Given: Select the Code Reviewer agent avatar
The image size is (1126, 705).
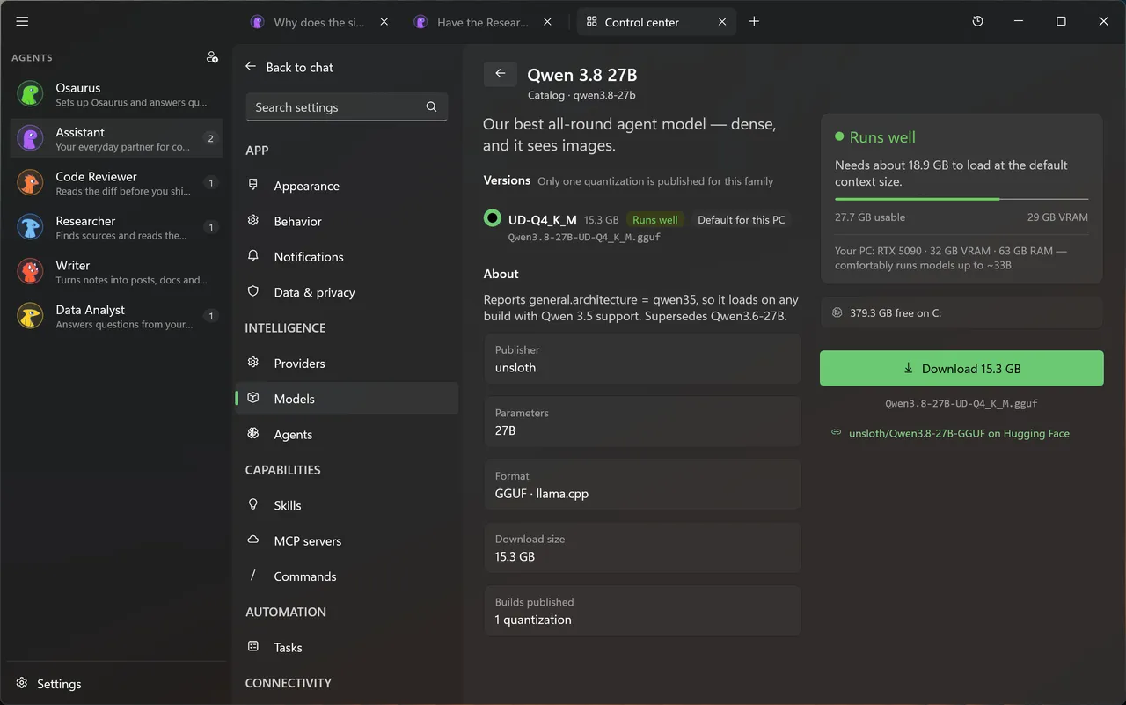Looking at the screenshot, I should (31, 183).
